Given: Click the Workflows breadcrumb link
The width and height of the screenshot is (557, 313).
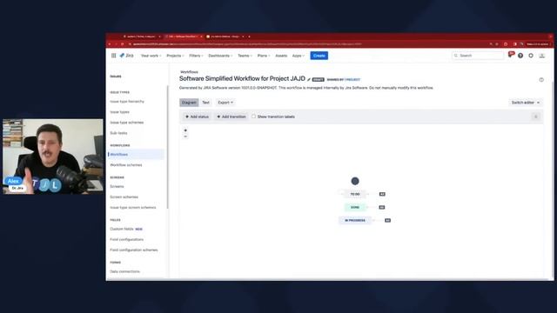Looking at the screenshot, I should click(189, 71).
